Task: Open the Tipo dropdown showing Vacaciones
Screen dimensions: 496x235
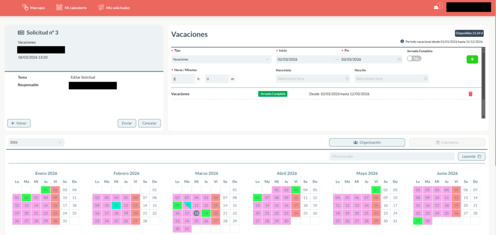Action: 221,59
